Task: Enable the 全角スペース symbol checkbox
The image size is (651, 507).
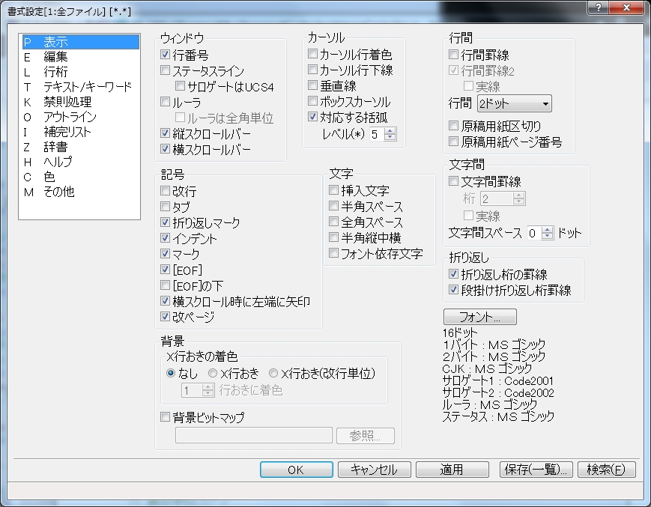Action: tap(334, 222)
